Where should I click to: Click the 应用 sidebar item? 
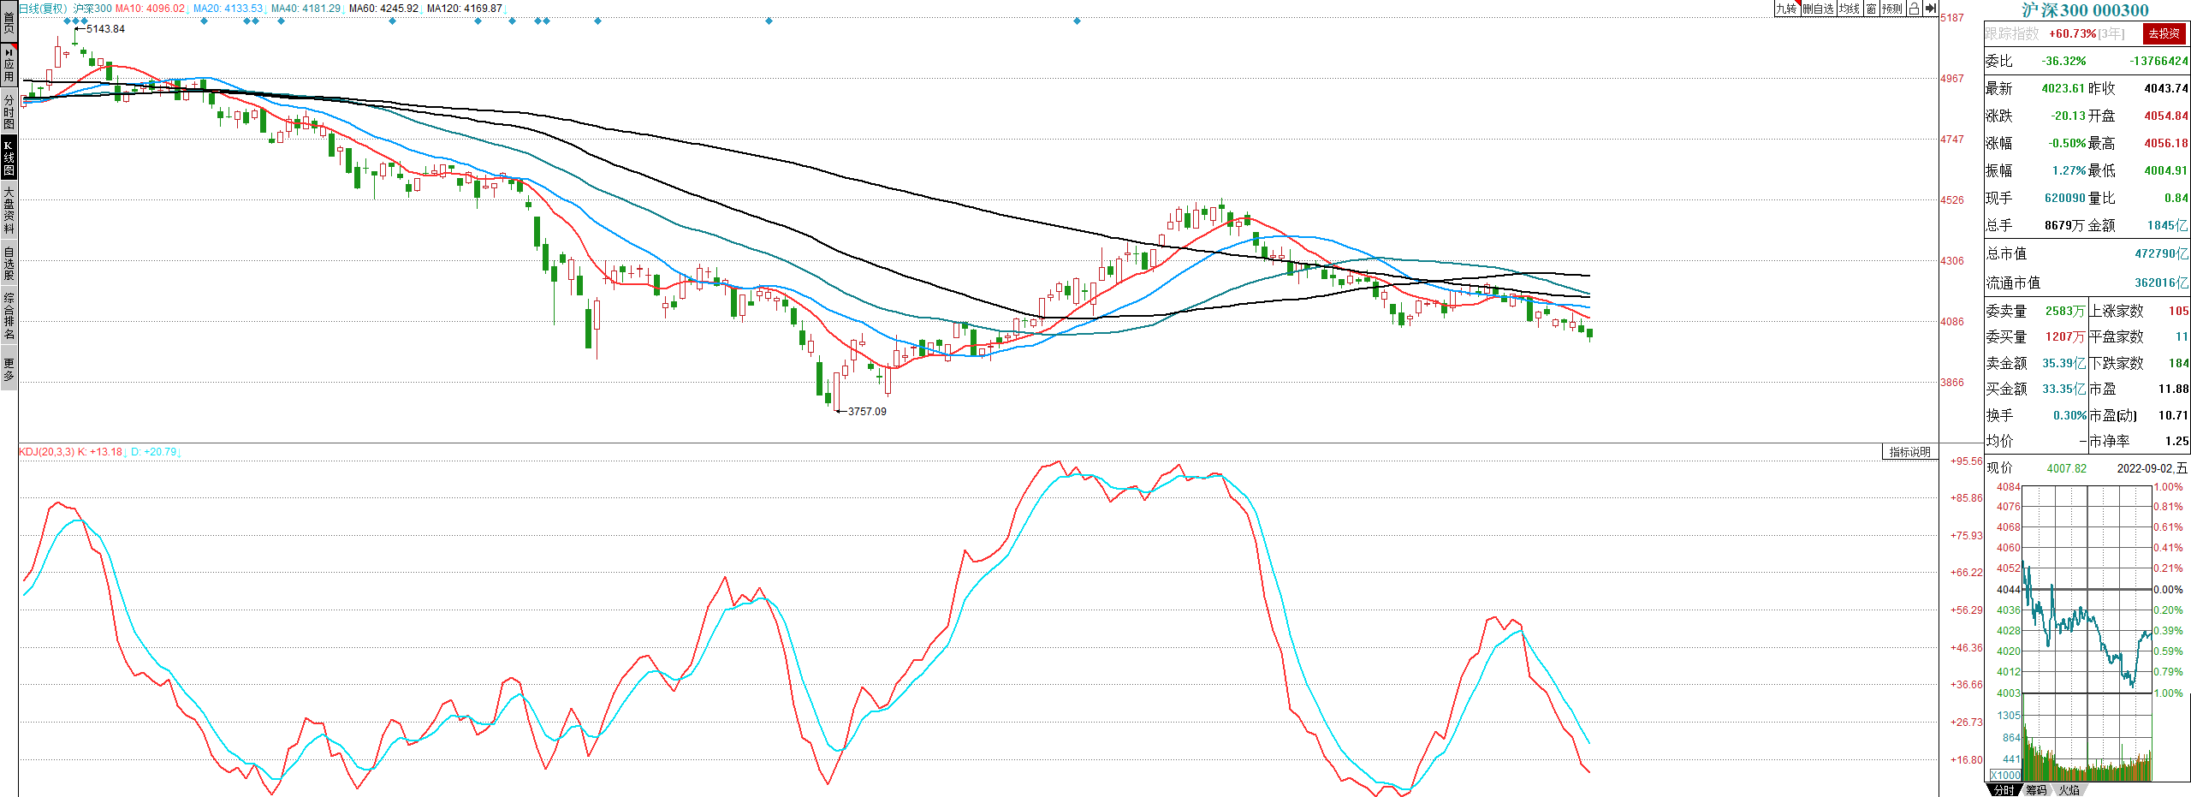pyautogui.click(x=9, y=65)
